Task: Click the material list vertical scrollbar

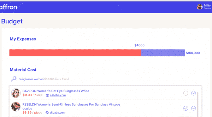Action: pyautogui.click(x=198, y=104)
